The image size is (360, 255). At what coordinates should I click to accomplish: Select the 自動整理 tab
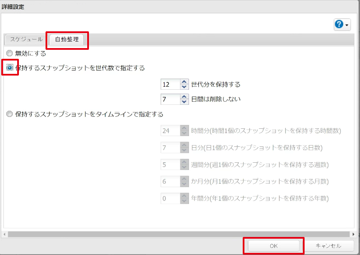point(67,39)
